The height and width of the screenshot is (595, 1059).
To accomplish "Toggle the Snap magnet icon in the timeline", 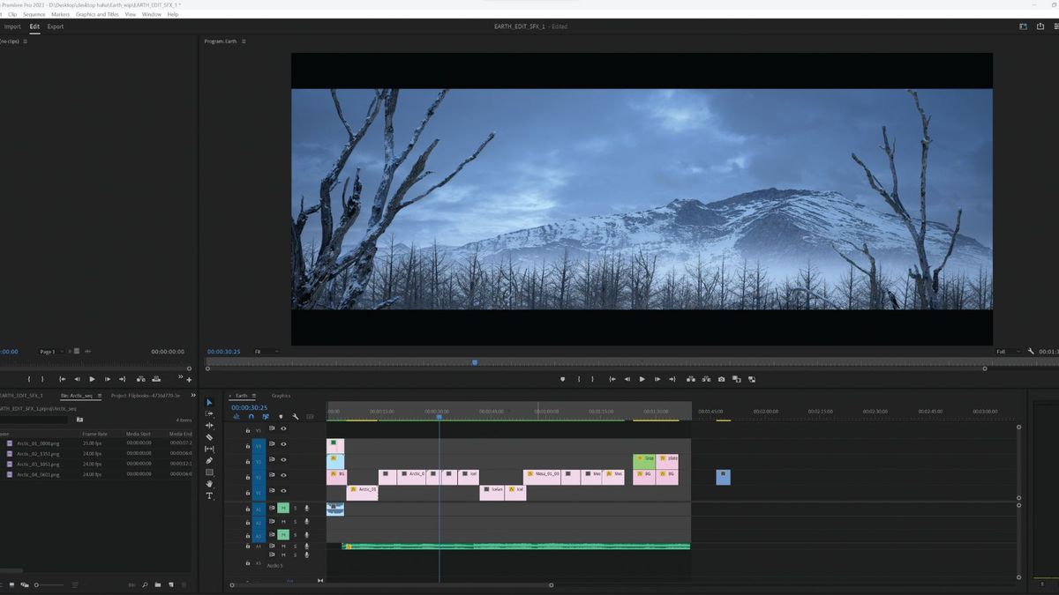I will [237, 415].
